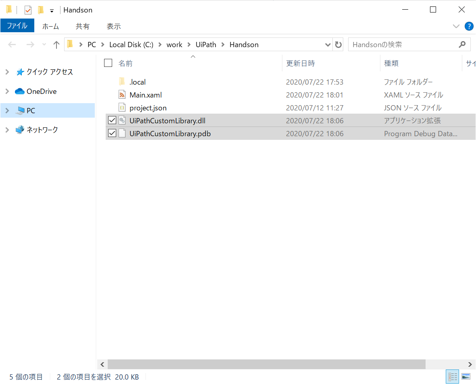Expand the PC tree node
The width and height of the screenshot is (476, 384).
click(7, 110)
